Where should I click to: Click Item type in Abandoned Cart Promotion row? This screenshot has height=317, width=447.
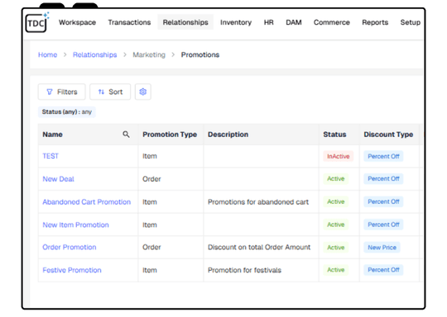point(150,202)
